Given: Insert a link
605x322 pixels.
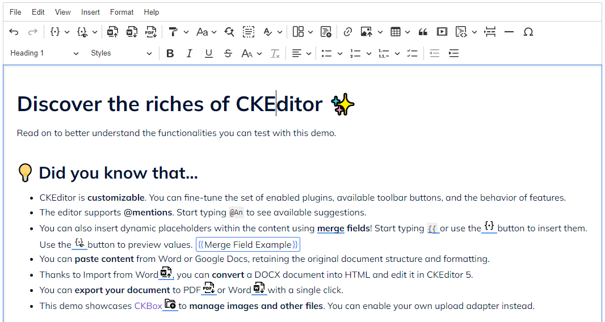Looking at the screenshot, I should 348,32.
